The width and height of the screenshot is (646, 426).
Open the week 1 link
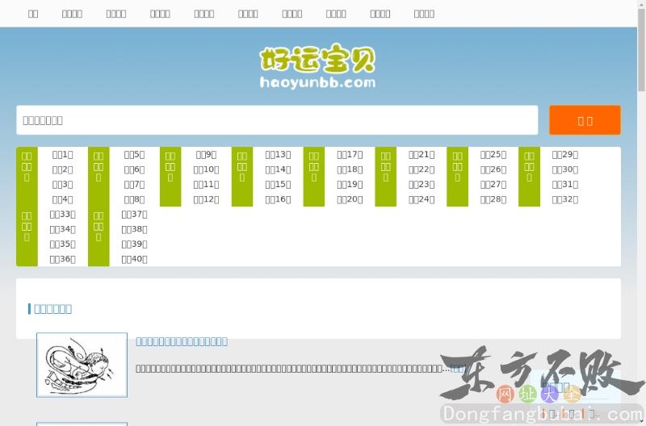coord(62,154)
